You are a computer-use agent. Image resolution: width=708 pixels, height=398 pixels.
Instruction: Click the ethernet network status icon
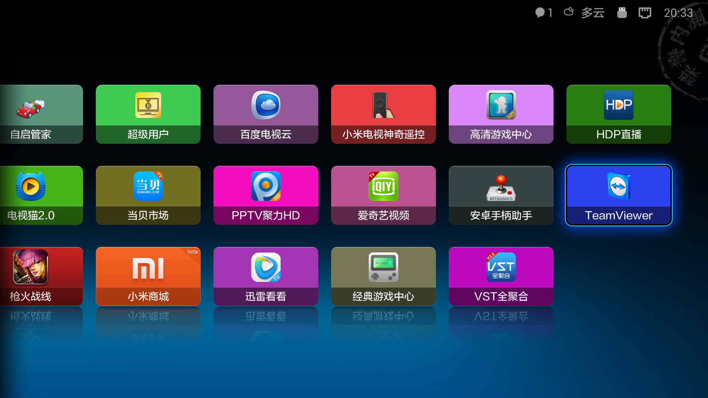[x=645, y=13]
